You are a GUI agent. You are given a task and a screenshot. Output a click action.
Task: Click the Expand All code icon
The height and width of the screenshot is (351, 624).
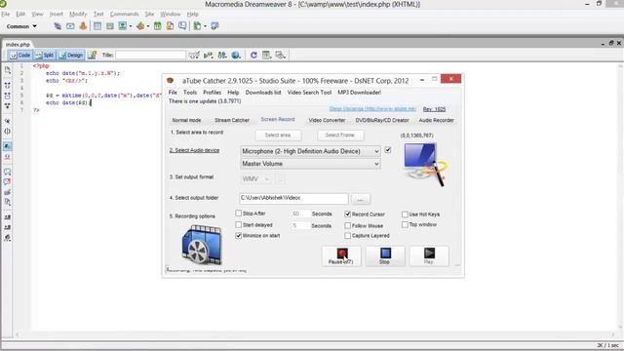tap(8, 106)
